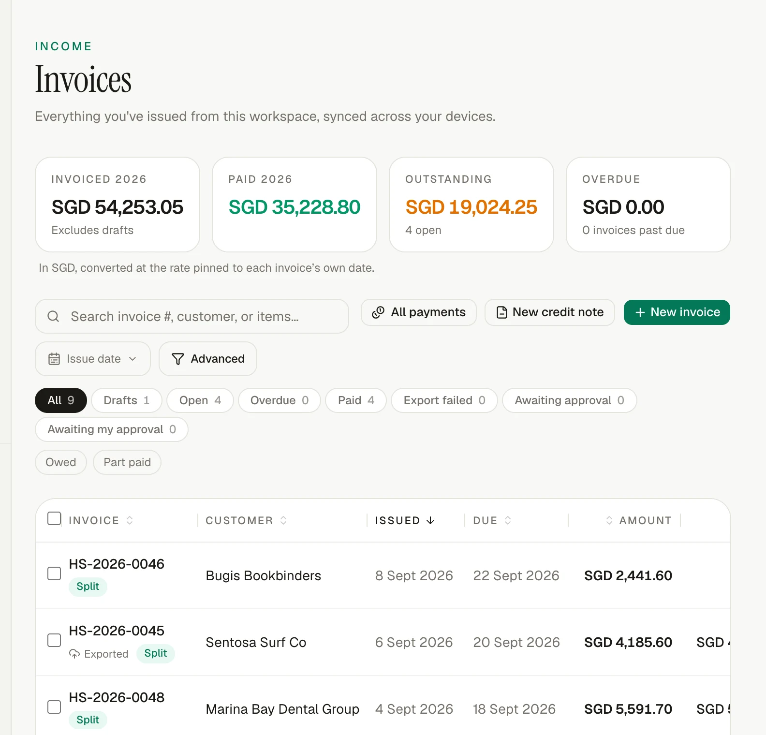Screen dimensions: 766x735
Task: Select the Awaiting approval filter tab
Action: pyautogui.click(x=570, y=400)
